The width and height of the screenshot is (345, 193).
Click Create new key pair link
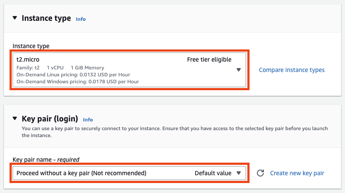(297, 173)
